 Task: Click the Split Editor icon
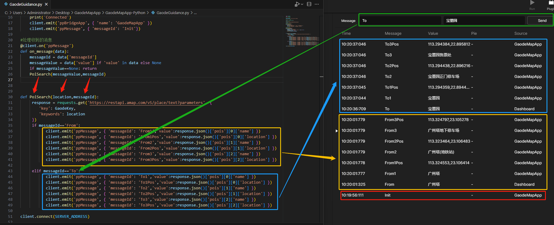coord(309,4)
